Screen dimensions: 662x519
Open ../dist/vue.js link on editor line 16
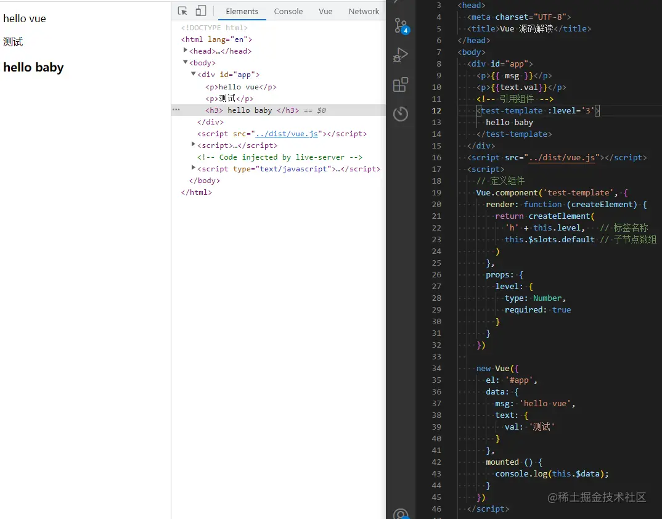click(x=562, y=158)
